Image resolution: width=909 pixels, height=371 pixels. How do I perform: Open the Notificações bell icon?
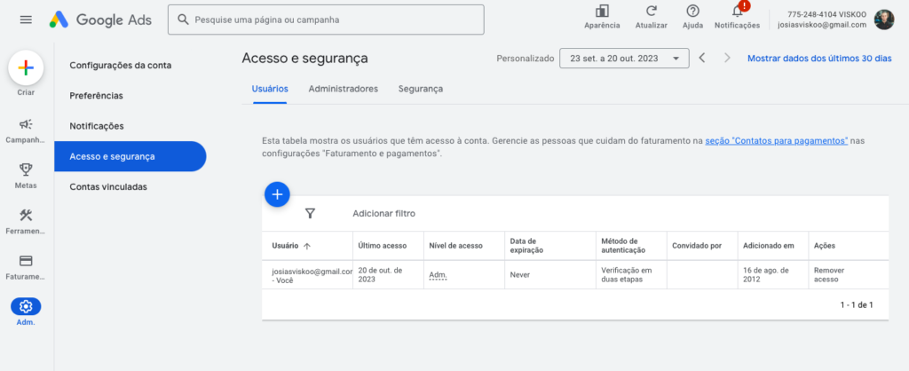click(738, 11)
